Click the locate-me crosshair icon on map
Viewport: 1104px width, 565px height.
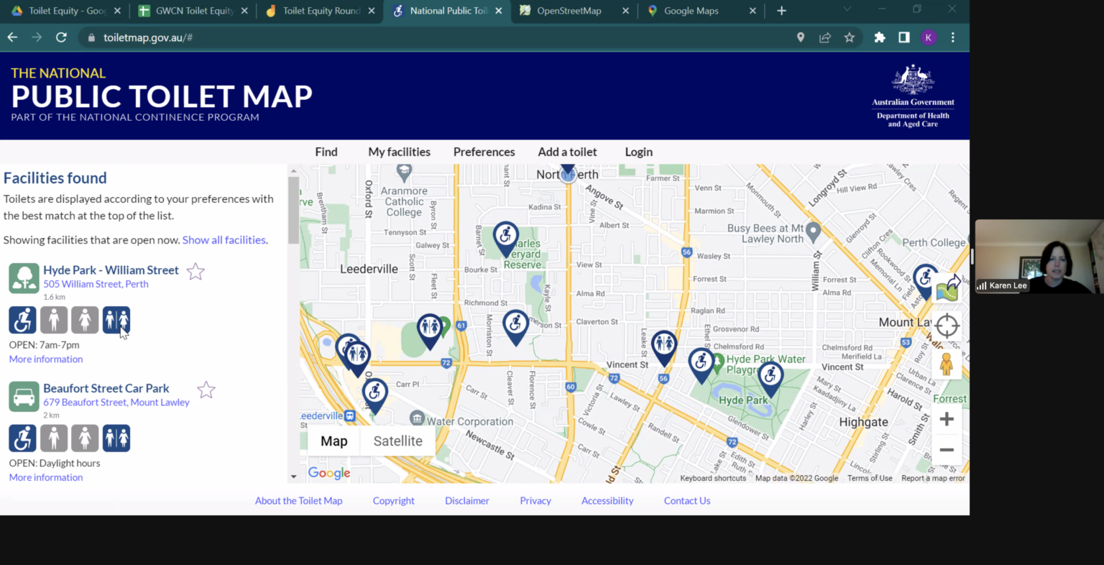pyautogui.click(x=947, y=326)
